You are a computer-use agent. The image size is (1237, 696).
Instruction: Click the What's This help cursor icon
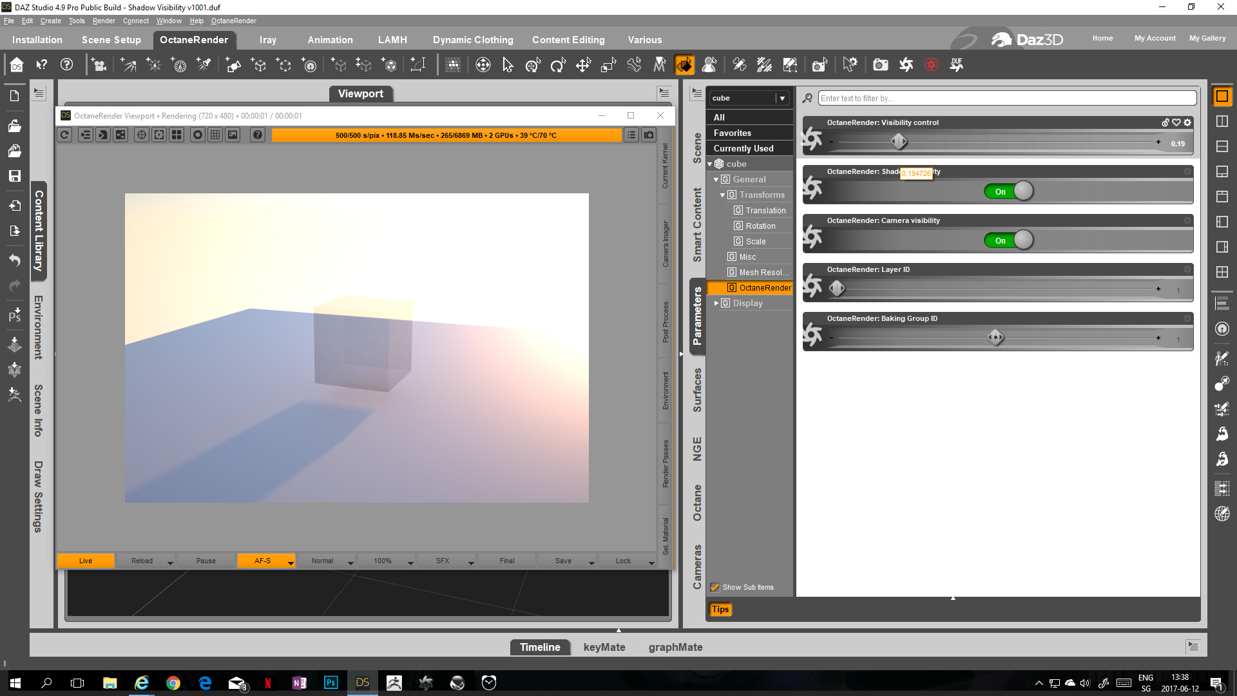tap(42, 64)
